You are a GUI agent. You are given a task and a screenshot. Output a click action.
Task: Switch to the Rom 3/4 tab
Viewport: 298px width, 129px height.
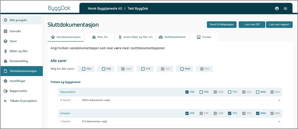100,37
